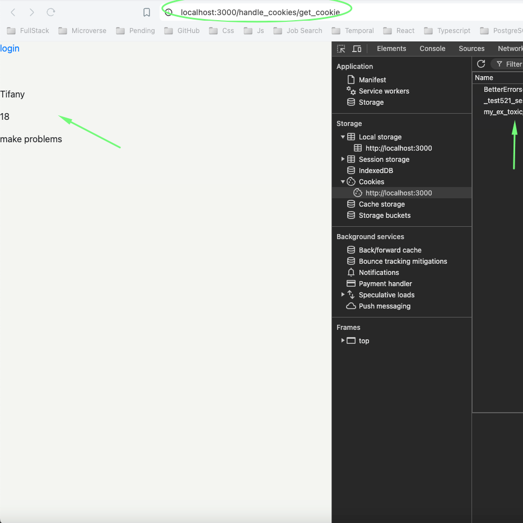Select IndexedDB in Storage section
The image size is (523, 523).
(376, 170)
